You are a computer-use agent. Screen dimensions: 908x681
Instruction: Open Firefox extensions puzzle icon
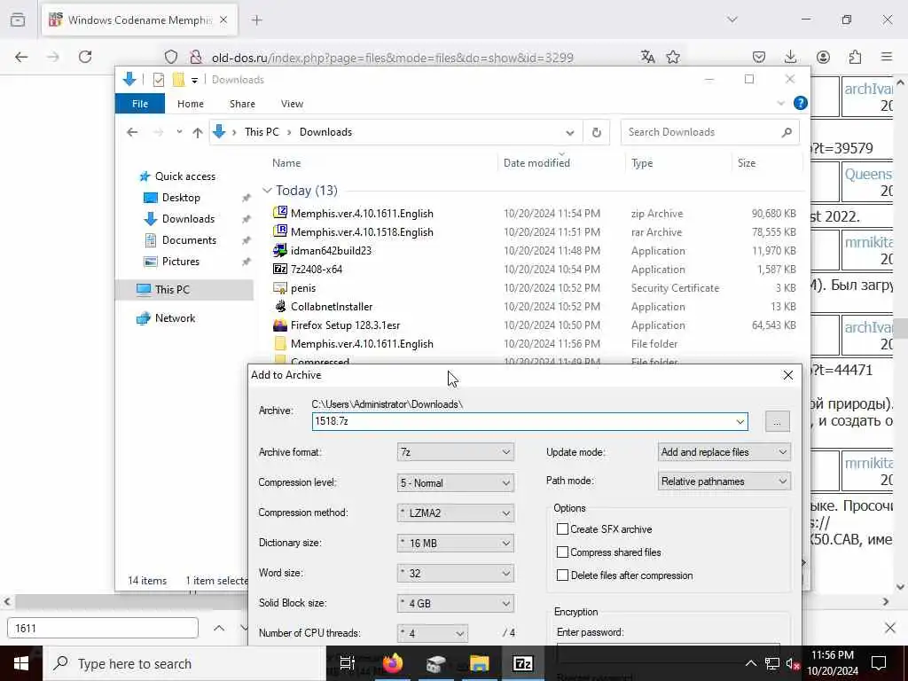pyautogui.click(x=855, y=57)
